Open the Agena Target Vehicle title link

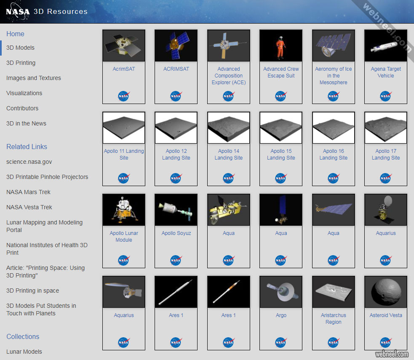[x=386, y=72]
